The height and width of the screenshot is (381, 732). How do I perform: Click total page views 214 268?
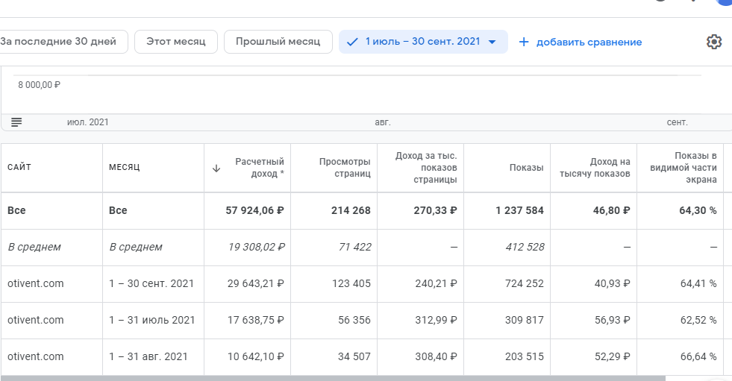[x=351, y=210]
